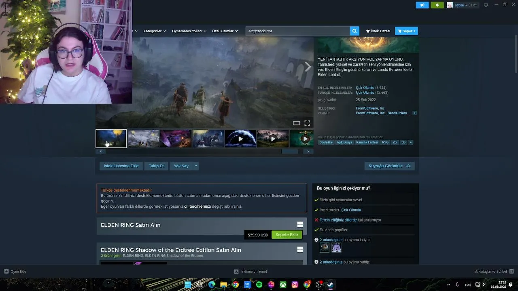Click the Takip Et button
Image resolution: width=518 pixels, height=291 pixels.
point(156,166)
